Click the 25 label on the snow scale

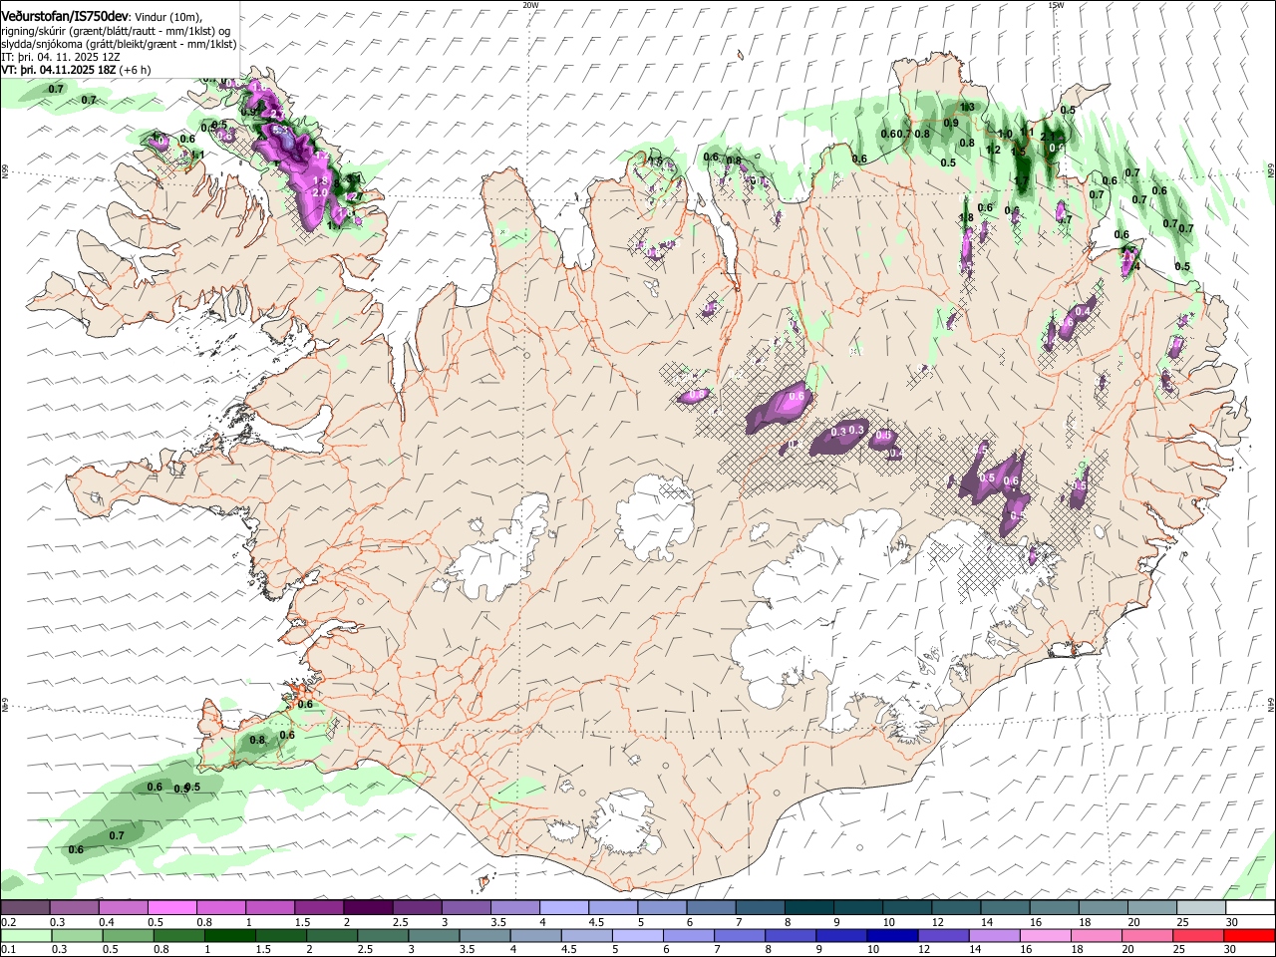(x=1183, y=922)
